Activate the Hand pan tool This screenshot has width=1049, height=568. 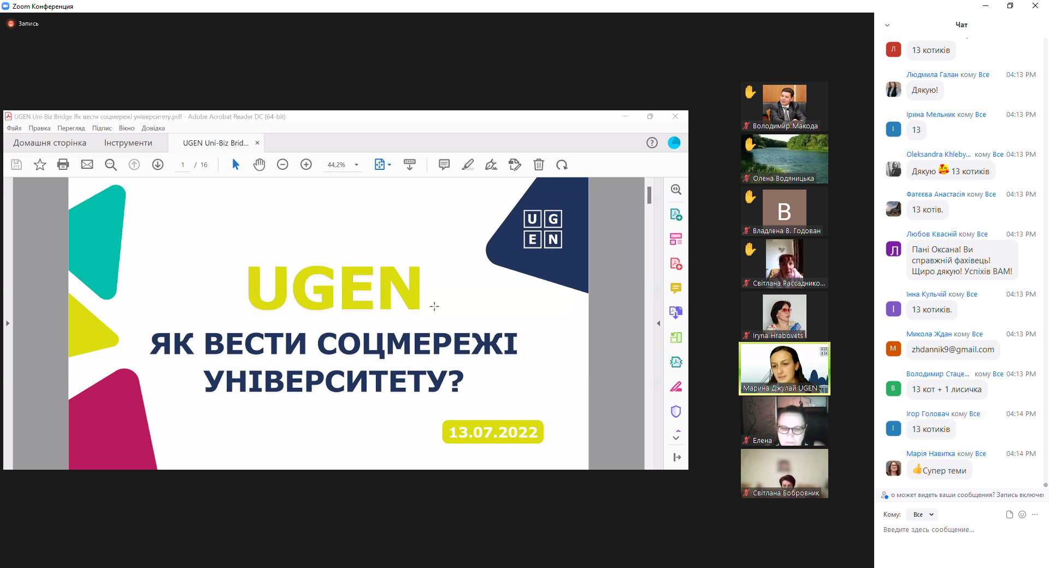(259, 164)
